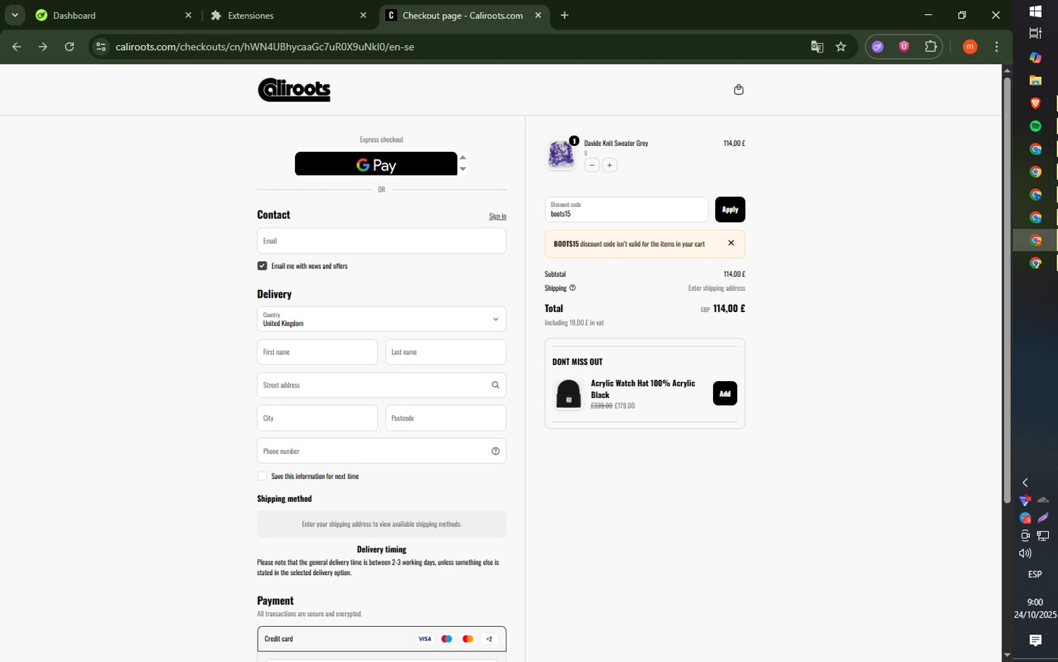Add the Acrylic Watch Hat to cart
The image size is (1058, 662).
(725, 394)
